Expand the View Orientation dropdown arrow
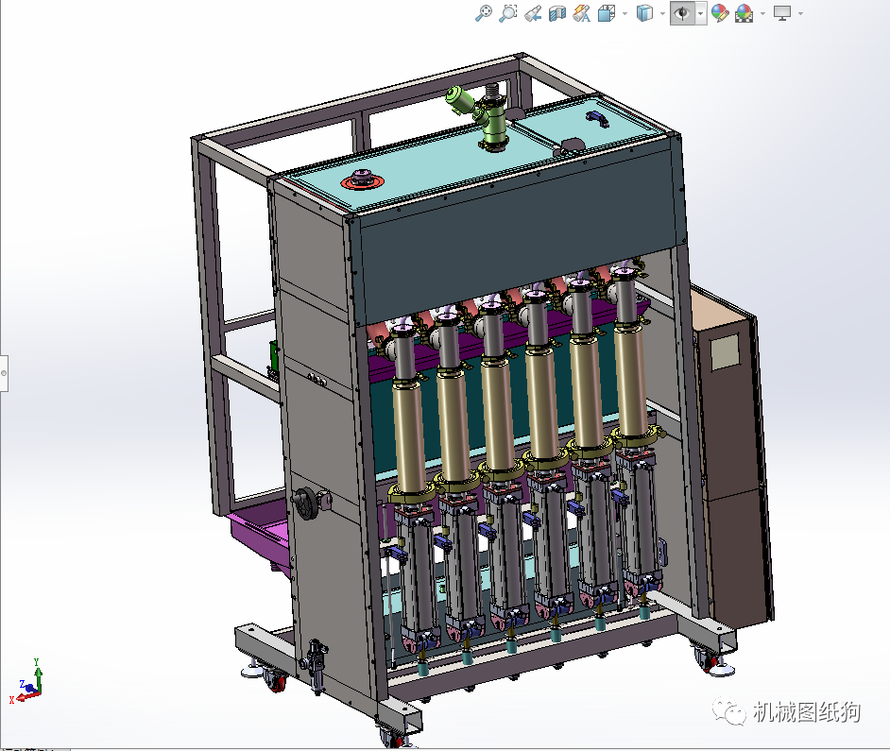Image resolution: width=890 pixels, height=751 pixels. pos(625,13)
